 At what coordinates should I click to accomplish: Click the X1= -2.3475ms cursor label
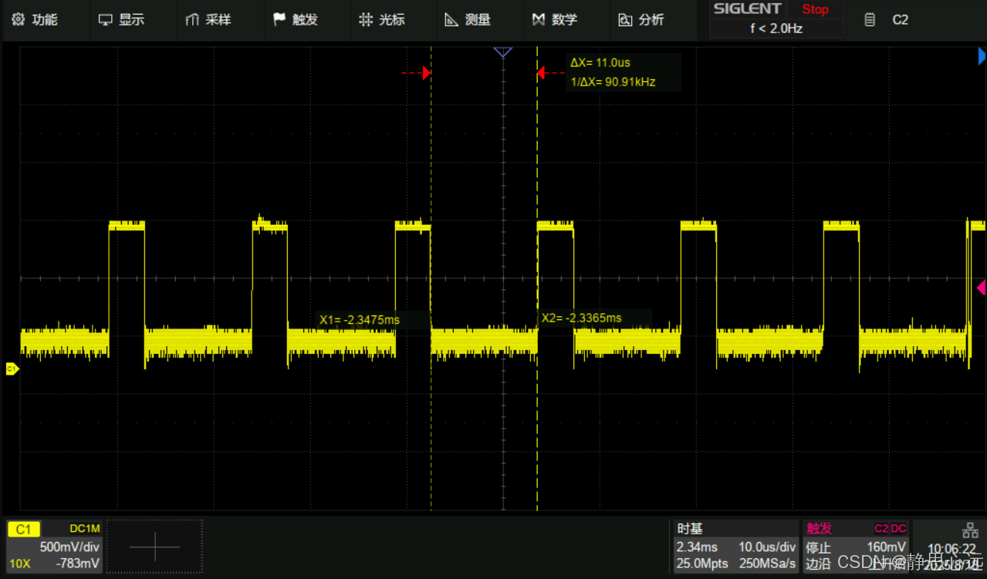tap(360, 319)
